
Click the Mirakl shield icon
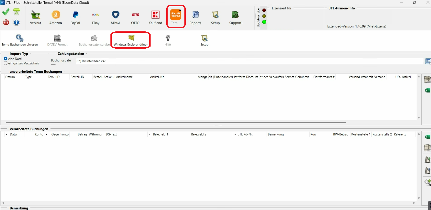tap(115, 18)
